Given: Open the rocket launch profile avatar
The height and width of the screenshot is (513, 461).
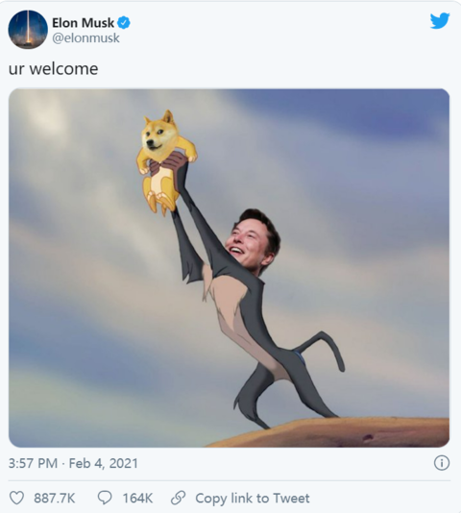Looking at the screenshot, I should [x=28, y=30].
